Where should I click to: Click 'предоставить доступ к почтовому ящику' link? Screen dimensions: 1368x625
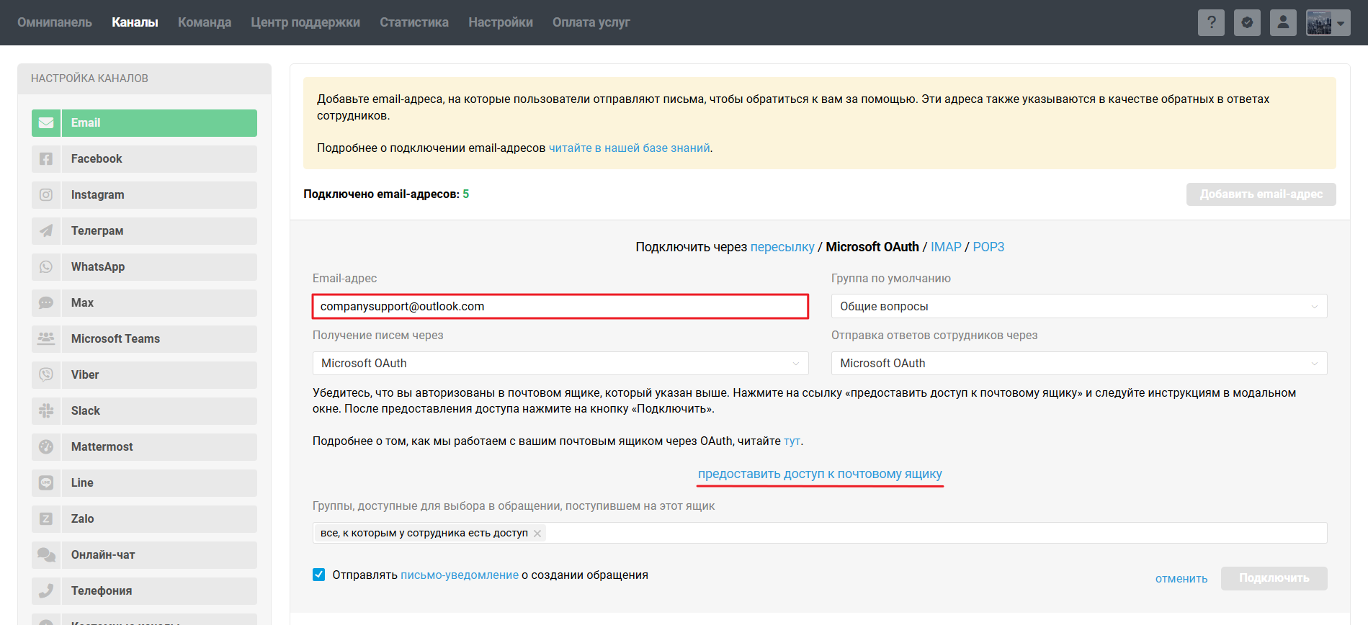click(820, 474)
